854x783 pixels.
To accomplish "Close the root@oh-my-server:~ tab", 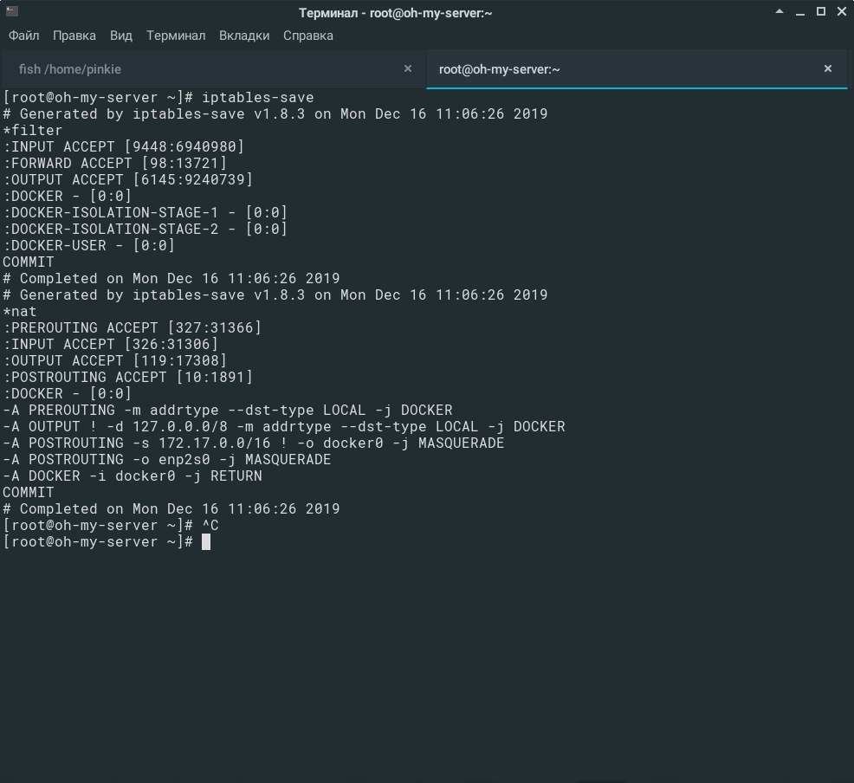I will pos(828,68).
